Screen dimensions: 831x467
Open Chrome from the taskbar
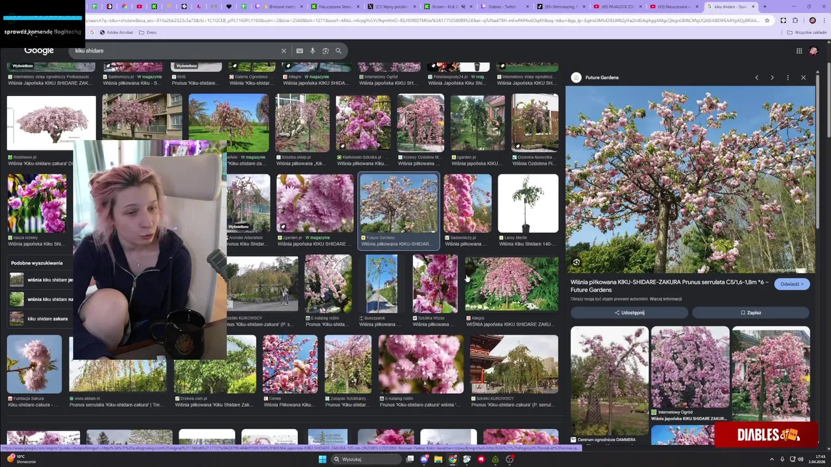point(453,459)
